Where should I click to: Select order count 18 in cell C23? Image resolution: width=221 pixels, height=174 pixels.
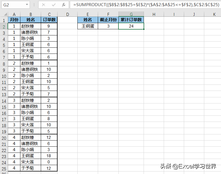tap(49, 156)
